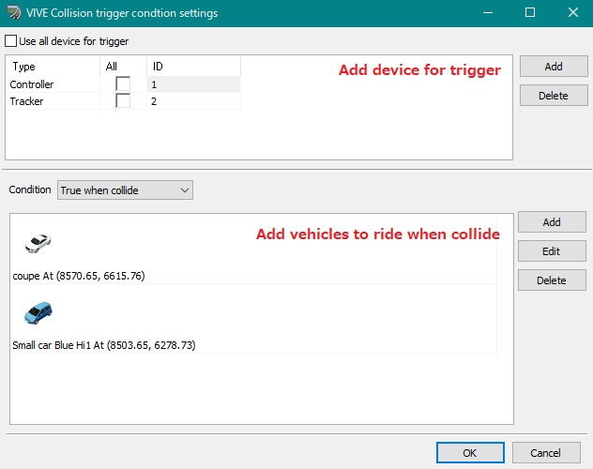Tick the All checkbox for Controller row
The height and width of the screenshot is (469, 593).
coord(123,83)
